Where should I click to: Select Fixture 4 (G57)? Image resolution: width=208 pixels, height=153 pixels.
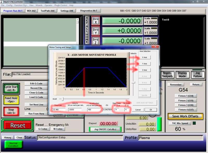coord(186,110)
